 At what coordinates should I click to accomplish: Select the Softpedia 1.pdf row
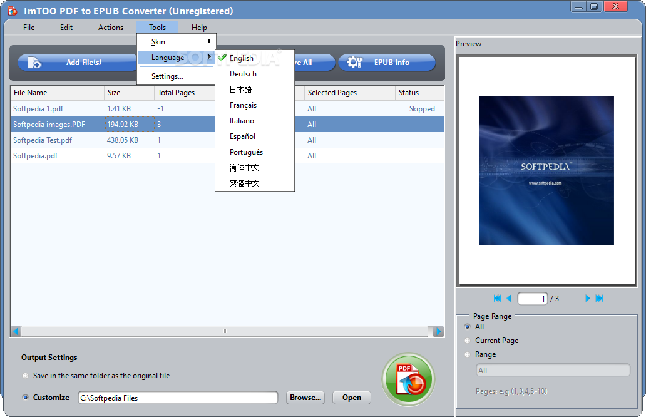[x=227, y=109]
